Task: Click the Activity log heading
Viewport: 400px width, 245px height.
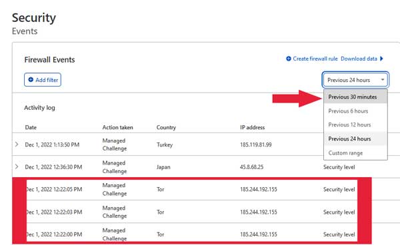Action: point(39,108)
